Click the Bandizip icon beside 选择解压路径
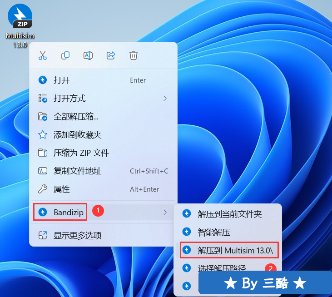Image resolution: width=332 pixels, height=297 pixels. (187, 268)
